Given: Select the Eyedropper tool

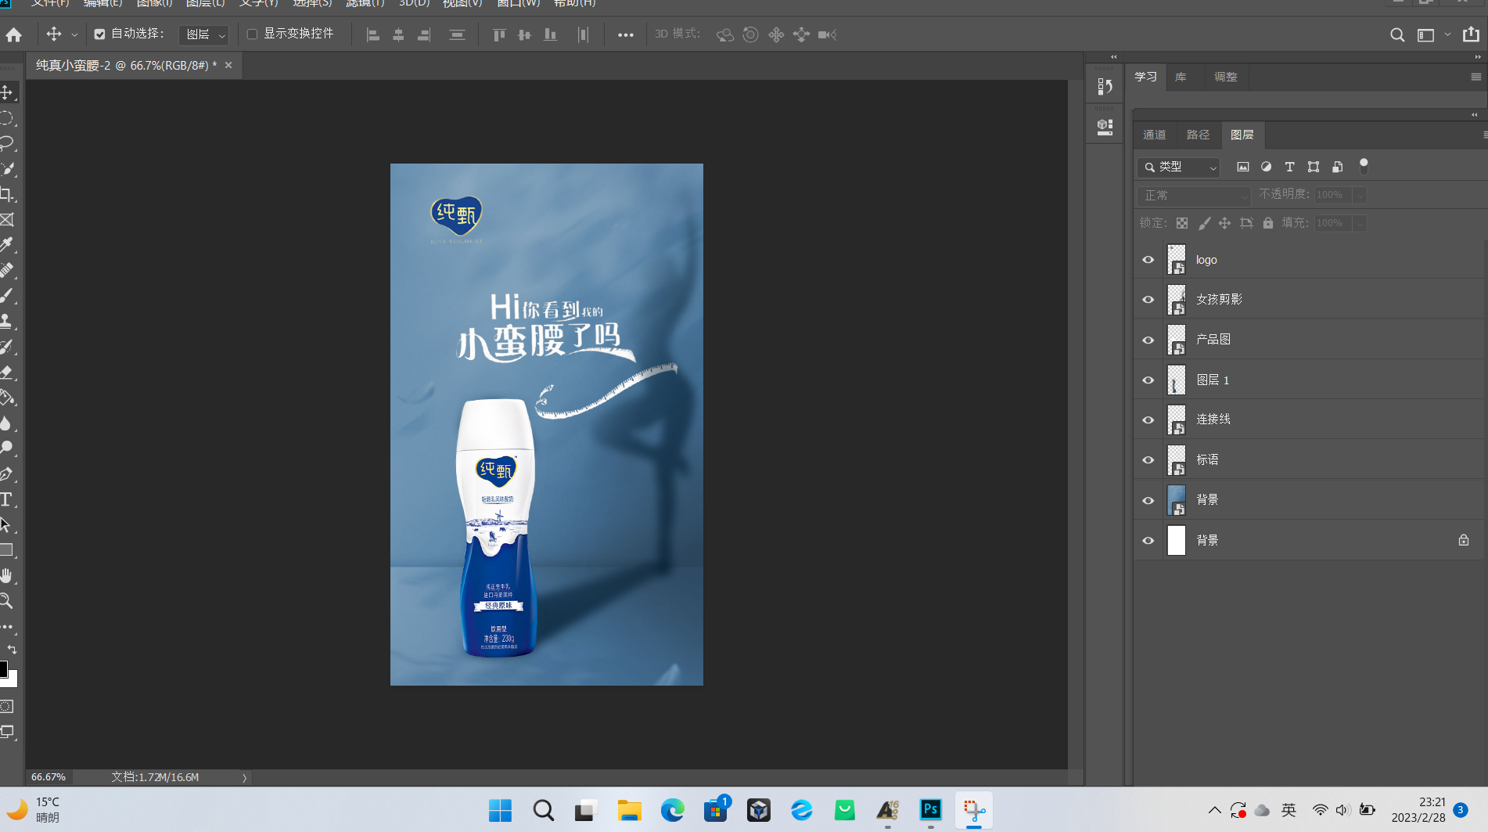Looking at the screenshot, I should coord(6,245).
